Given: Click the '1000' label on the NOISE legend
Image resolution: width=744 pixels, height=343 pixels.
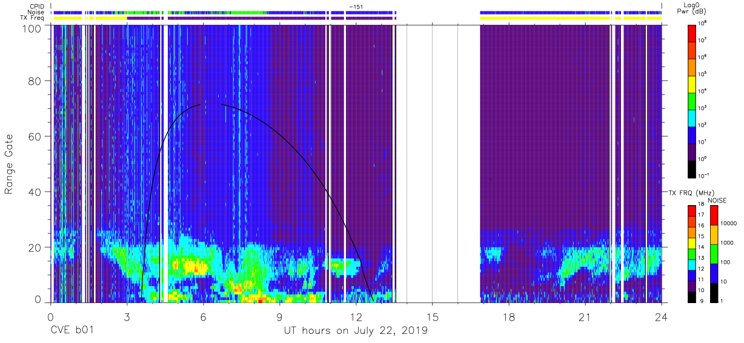Looking at the screenshot, I should click(x=728, y=242).
